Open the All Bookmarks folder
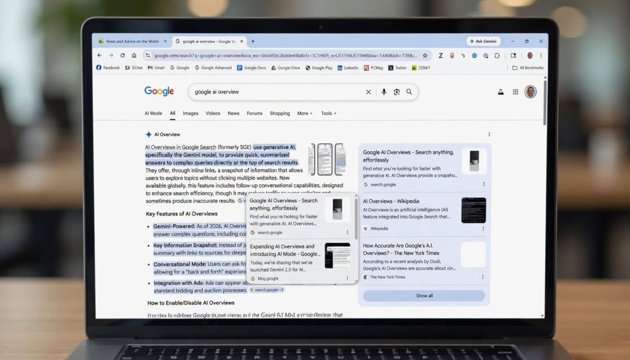Screen dimensions: 630x360 528,68
